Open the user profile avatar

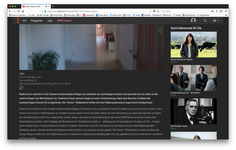tap(193, 21)
